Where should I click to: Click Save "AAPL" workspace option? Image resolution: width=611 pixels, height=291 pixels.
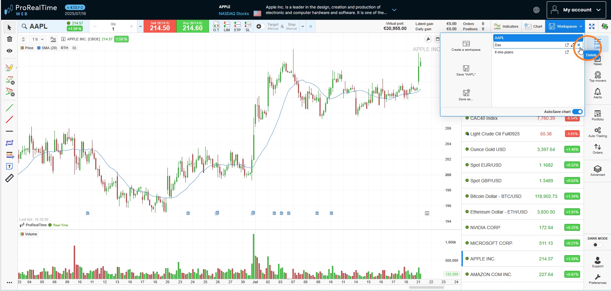tap(466, 70)
